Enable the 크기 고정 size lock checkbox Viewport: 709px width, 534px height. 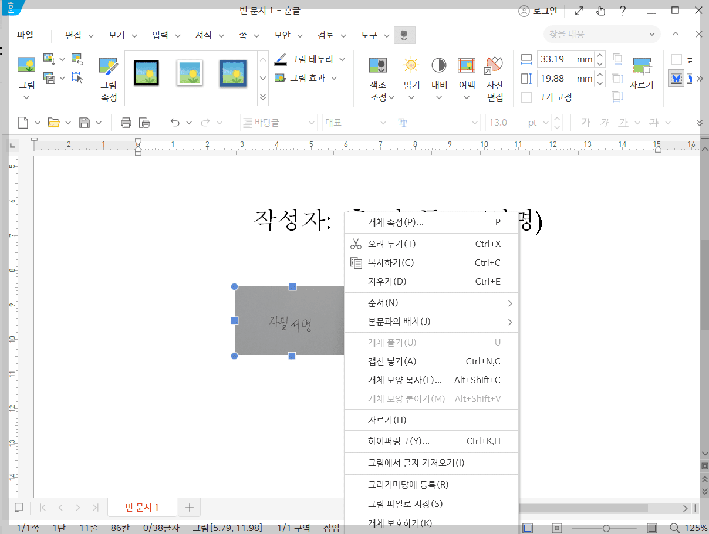pyautogui.click(x=525, y=97)
